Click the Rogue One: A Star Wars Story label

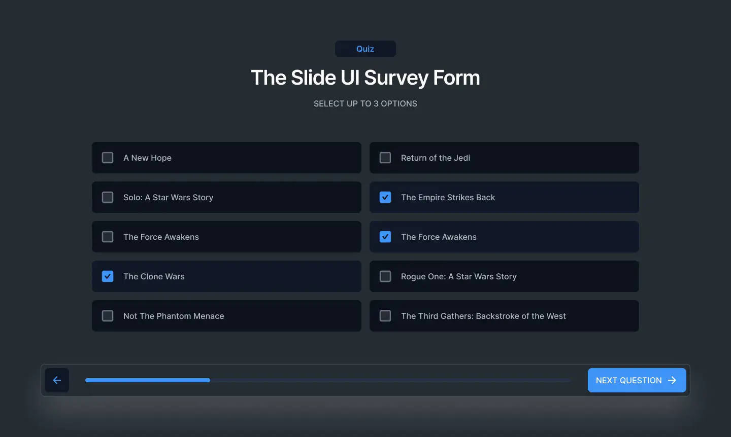459,276
